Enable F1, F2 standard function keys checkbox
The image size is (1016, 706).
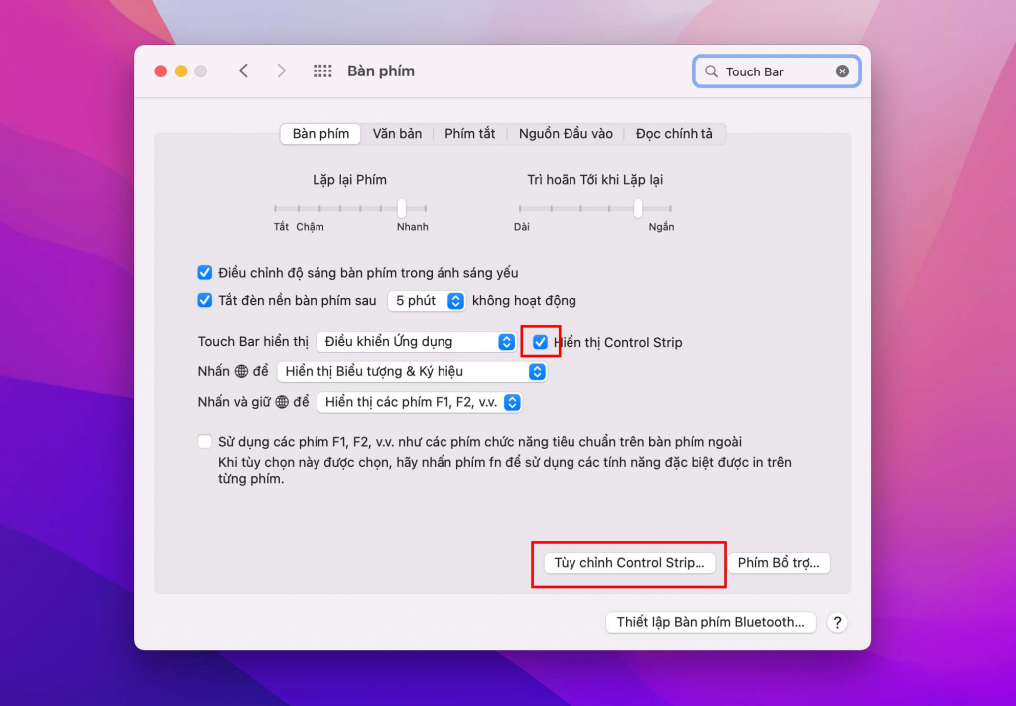pos(204,442)
